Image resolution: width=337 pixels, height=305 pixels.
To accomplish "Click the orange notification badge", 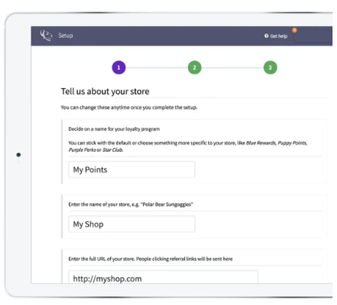I will click(x=294, y=30).
